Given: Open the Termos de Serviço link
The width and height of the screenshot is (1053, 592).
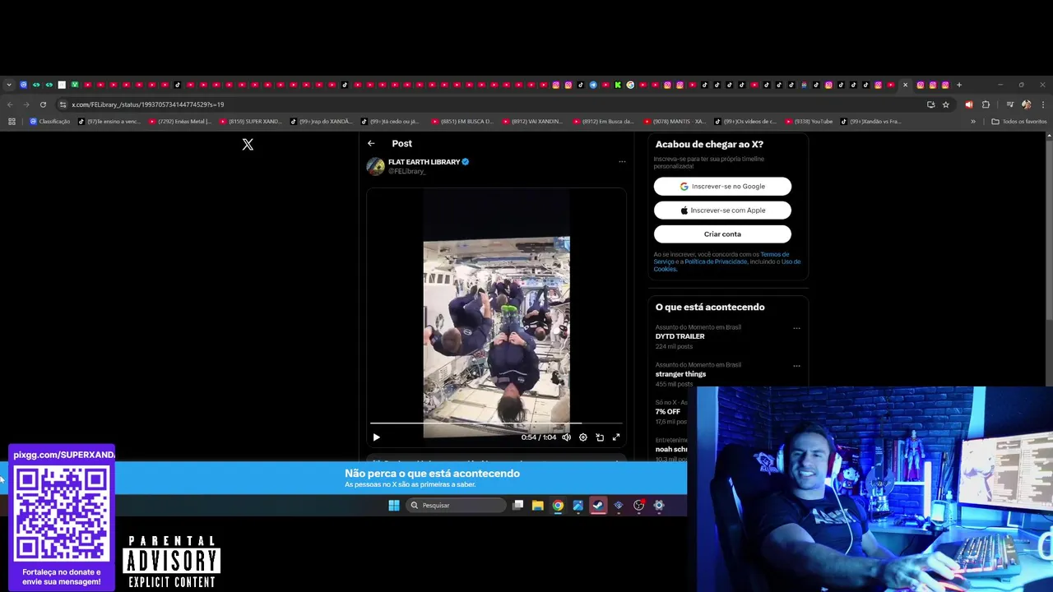Looking at the screenshot, I should tap(774, 255).
